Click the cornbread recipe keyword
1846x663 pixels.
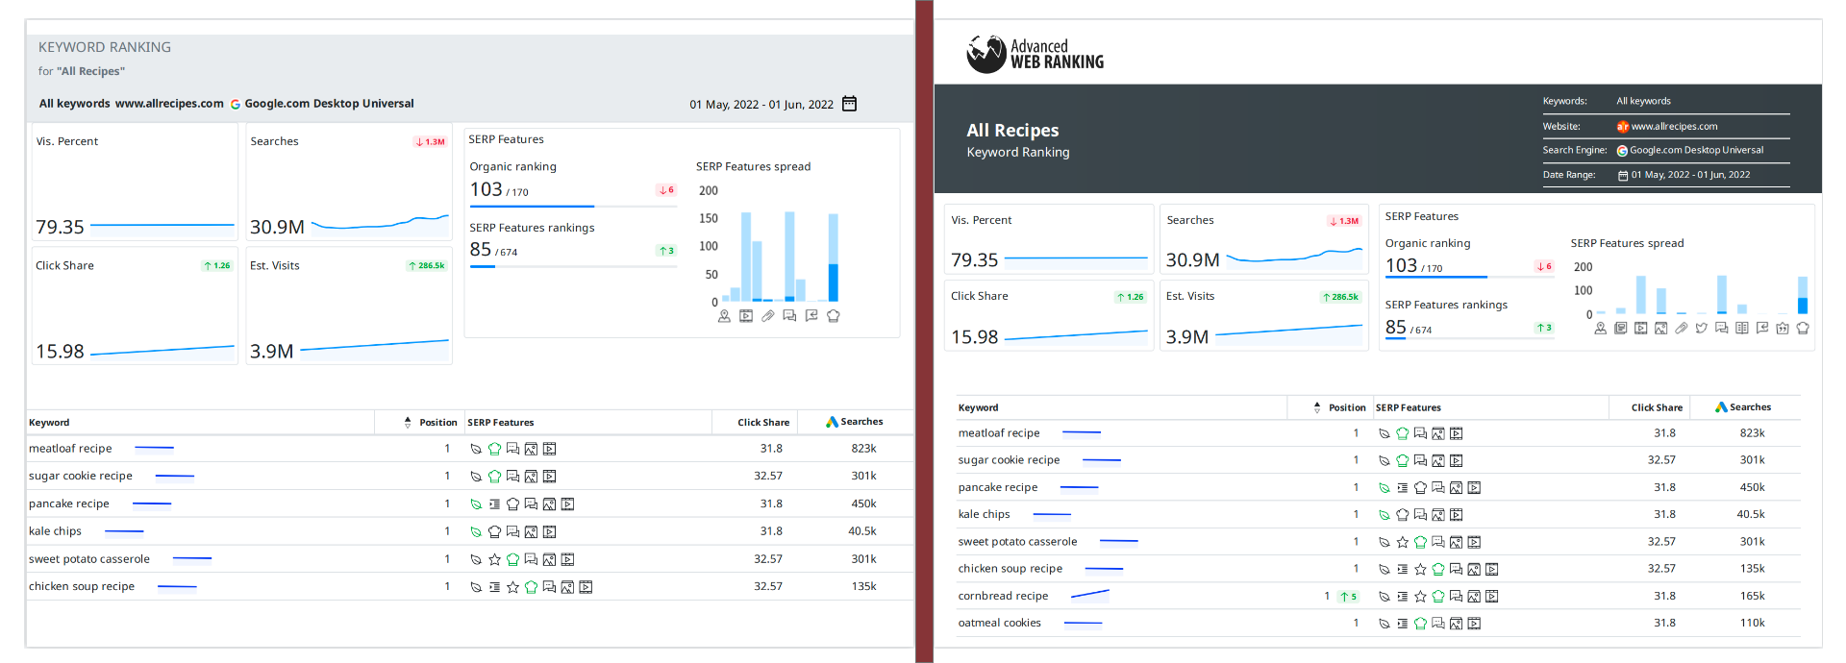click(x=1003, y=596)
